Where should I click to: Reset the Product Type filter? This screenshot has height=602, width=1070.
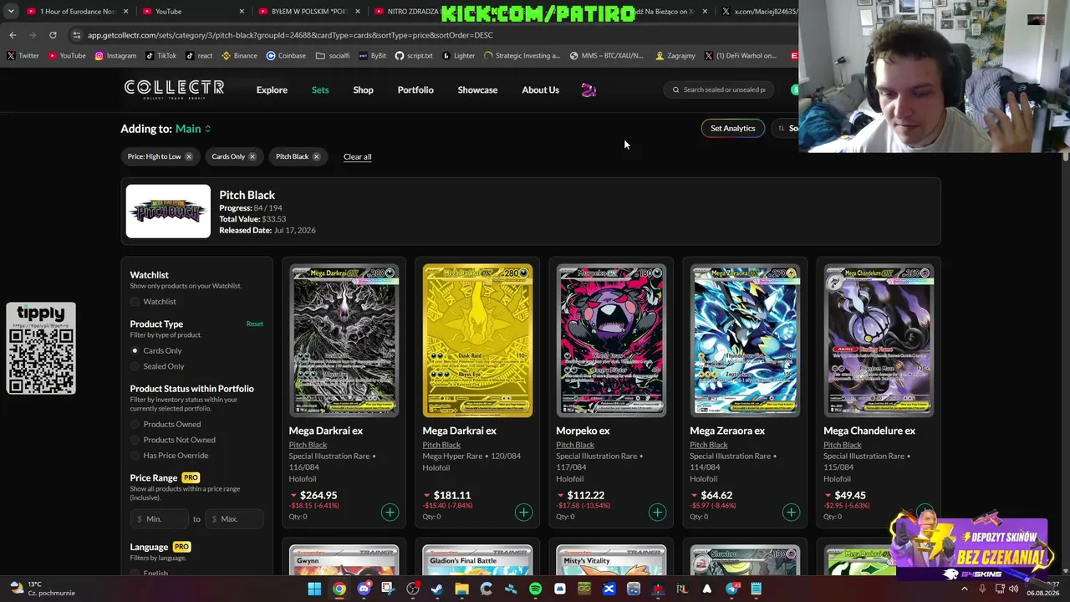click(x=255, y=324)
